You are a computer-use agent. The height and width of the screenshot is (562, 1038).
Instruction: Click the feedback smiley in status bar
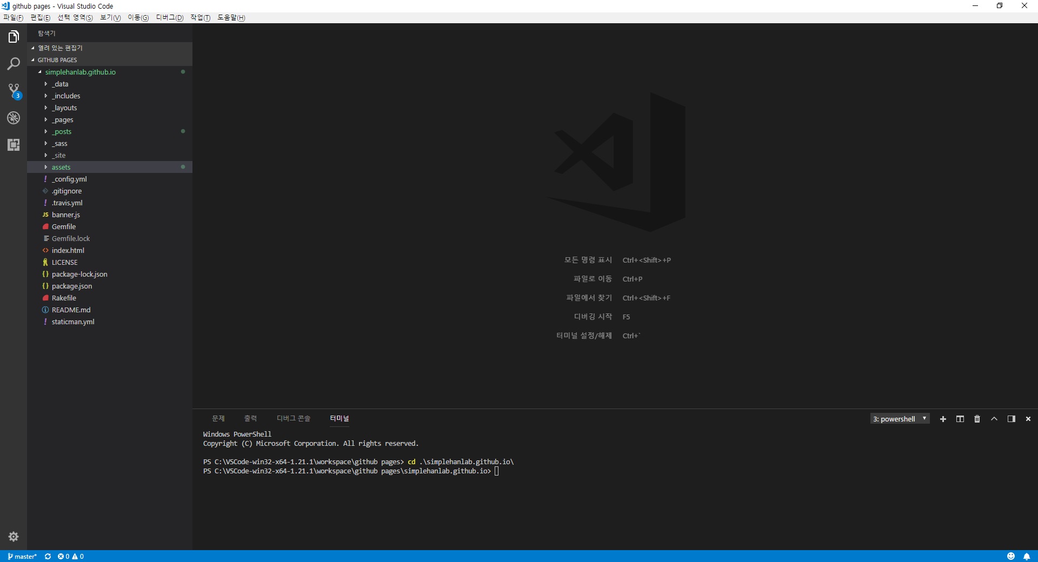1011,556
